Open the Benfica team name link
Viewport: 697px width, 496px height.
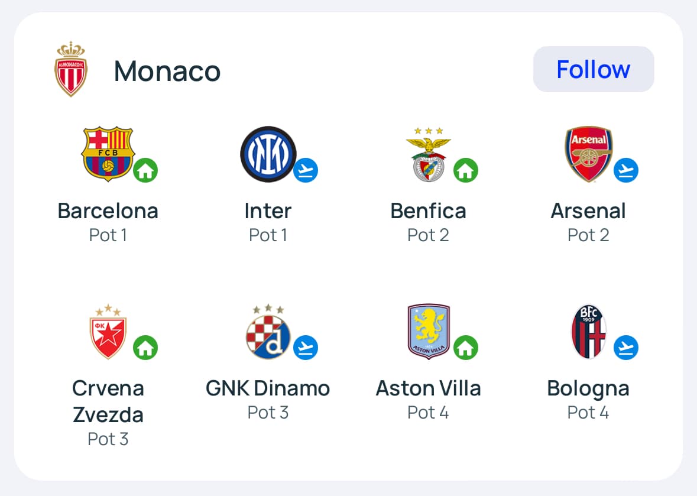click(428, 211)
